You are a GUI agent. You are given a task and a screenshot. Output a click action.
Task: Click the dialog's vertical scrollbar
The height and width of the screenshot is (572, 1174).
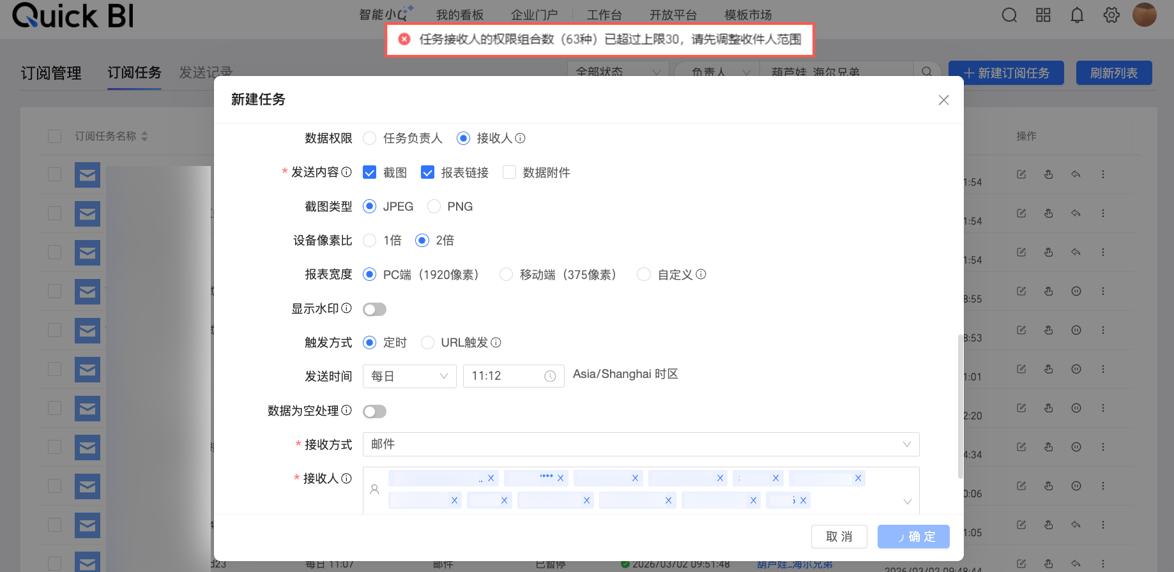pyautogui.click(x=960, y=406)
